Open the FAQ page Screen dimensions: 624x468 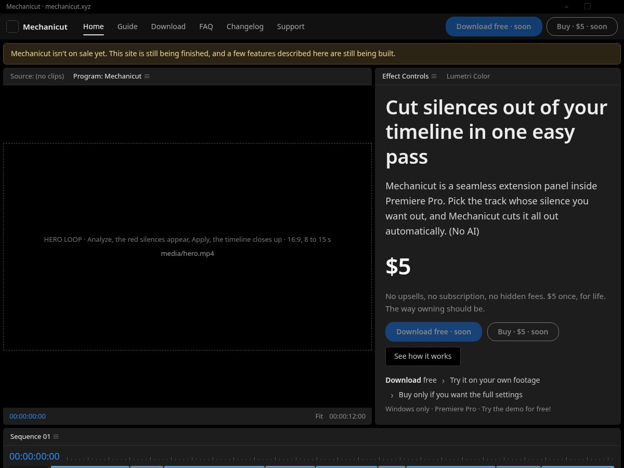coord(206,27)
